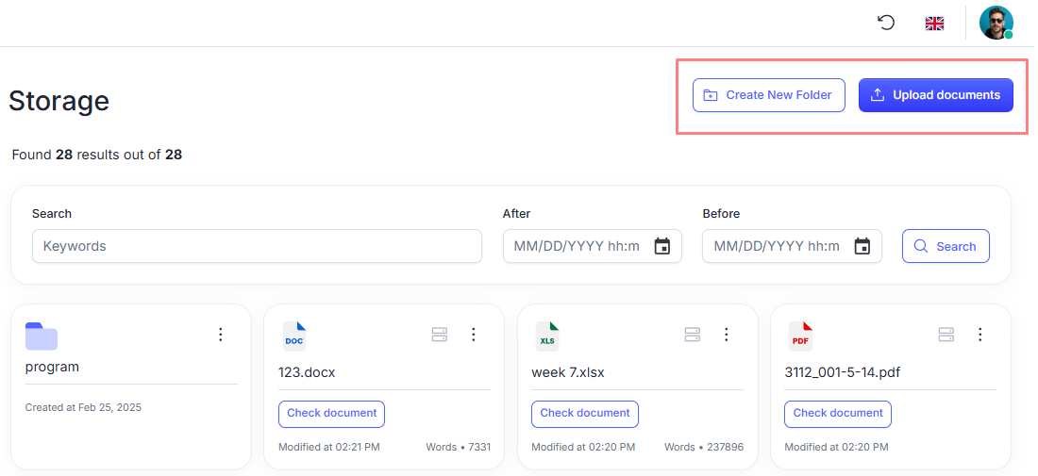This screenshot has height=476, width=1038.
Task: Open the UK flag language selector
Action: click(x=934, y=24)
